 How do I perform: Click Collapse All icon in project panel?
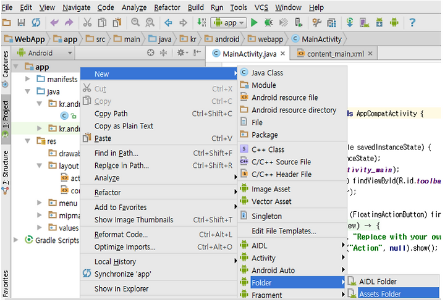click(x=163, y=52)
